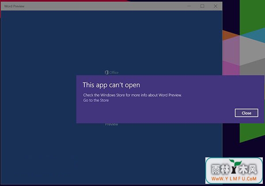Maximize the Word Preview window
Viewport: 265px width, 186px height.
click(x=202, y=6)
